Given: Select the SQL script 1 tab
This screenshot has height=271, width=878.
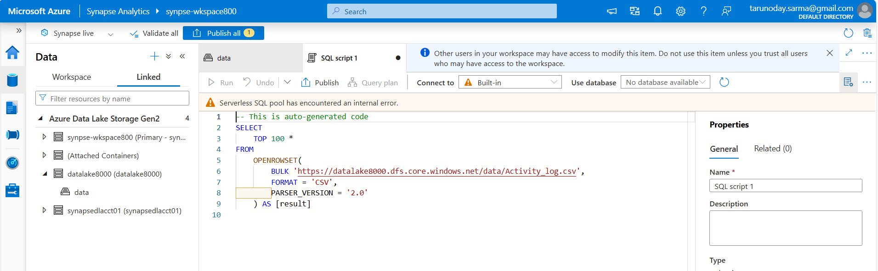Looking at the screenshot, I should point(354,58).
